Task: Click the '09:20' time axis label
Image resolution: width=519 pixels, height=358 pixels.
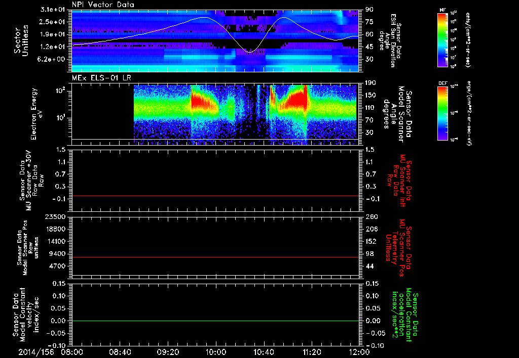Action: (168, 352)
